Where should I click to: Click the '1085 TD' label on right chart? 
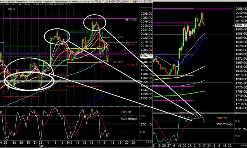[222, 118]
